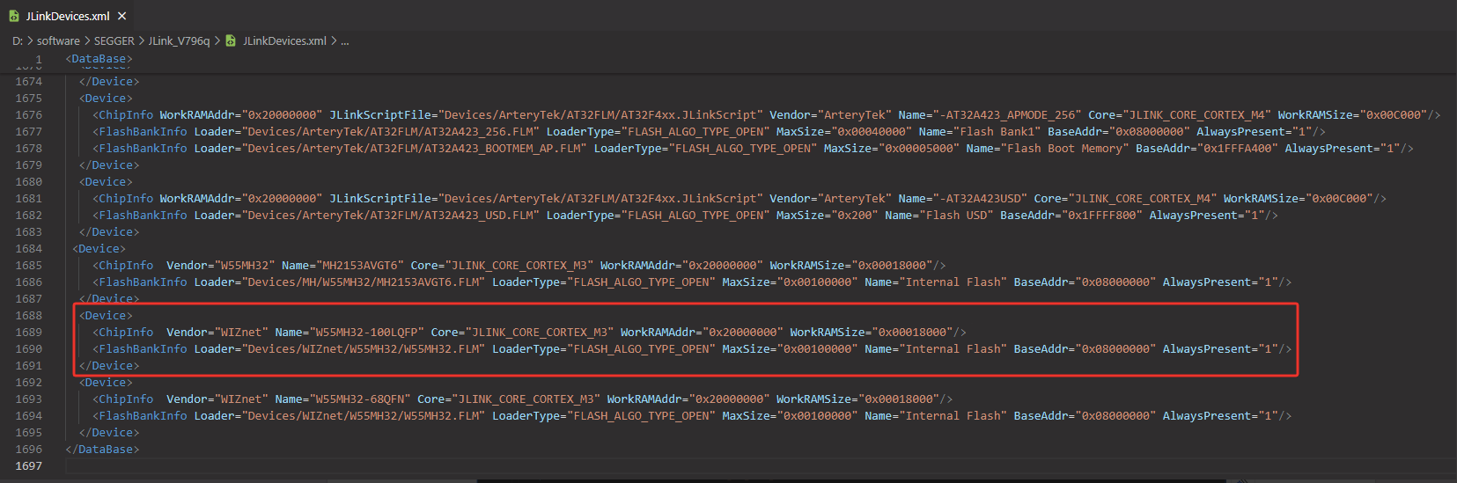Jump to the sticky DataBase header line
Screen dimensions: 1457x483
tap(99, 59)
